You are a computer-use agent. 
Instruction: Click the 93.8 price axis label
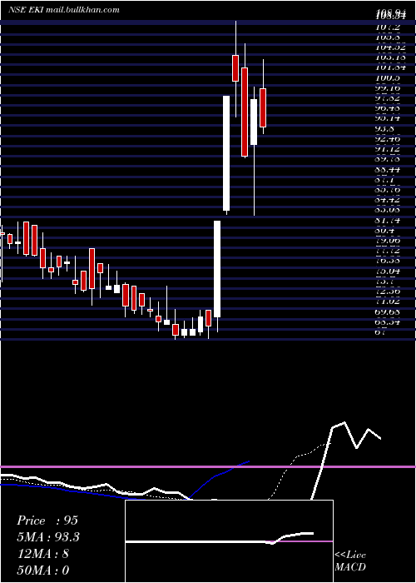[x=386, y=129]
